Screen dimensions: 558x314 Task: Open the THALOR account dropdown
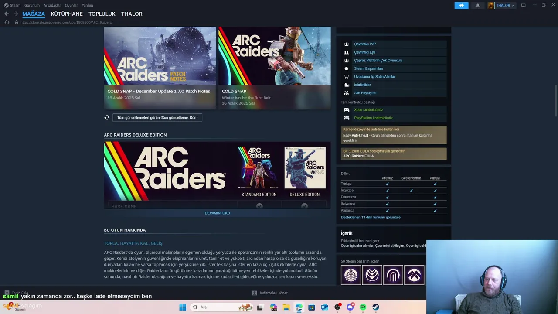click(501, 6)
